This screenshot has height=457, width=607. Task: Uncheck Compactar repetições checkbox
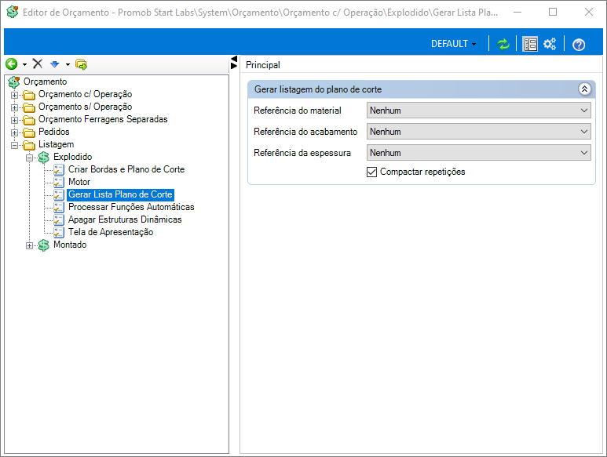372,172
